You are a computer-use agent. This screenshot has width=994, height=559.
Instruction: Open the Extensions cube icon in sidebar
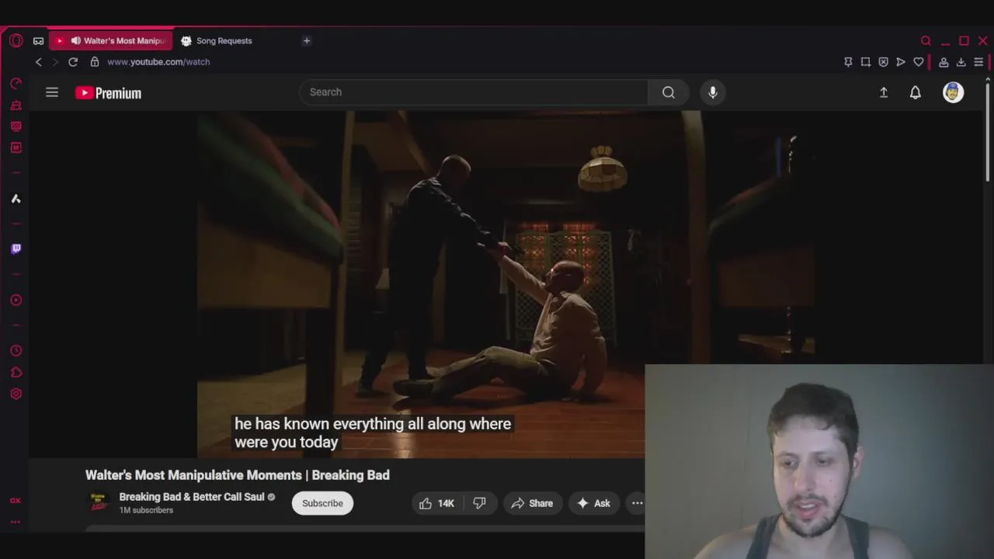coord(16,373)
